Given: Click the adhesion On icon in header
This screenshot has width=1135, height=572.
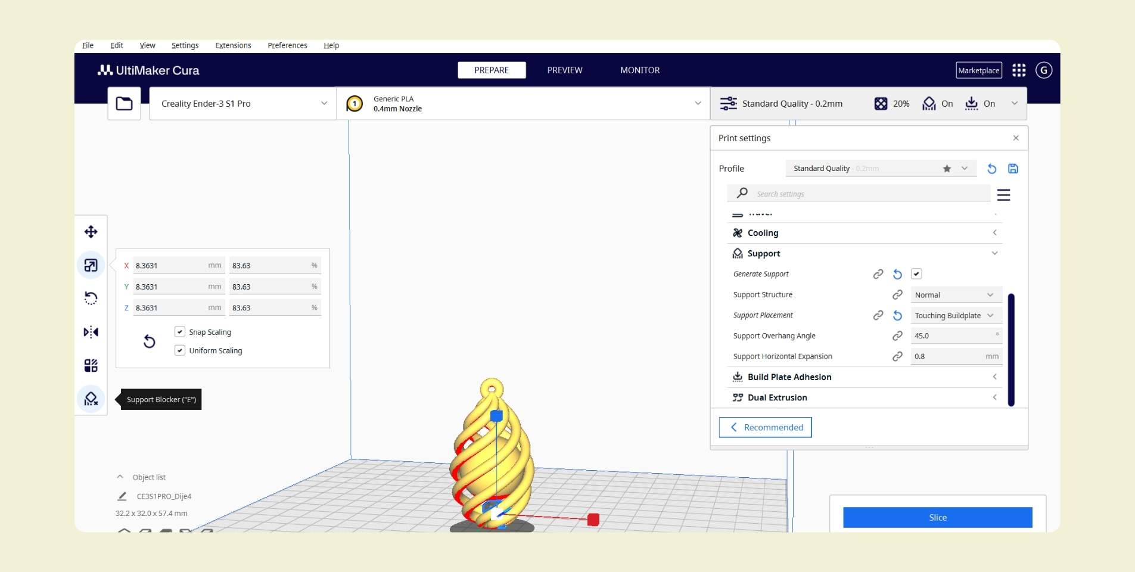Looking at the screenshot, I should 971,104.
